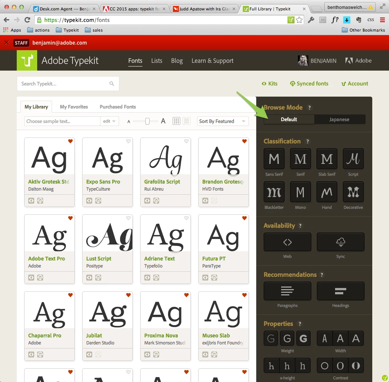Select Japanese browse mode
Viewport: 389px width, 382px height.
click(x=340, y=119)
